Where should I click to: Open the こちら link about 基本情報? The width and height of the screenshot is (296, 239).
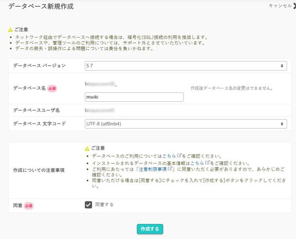click(197, 163)
